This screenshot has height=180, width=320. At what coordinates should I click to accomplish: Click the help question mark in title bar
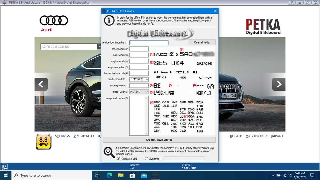coord(292,3)
